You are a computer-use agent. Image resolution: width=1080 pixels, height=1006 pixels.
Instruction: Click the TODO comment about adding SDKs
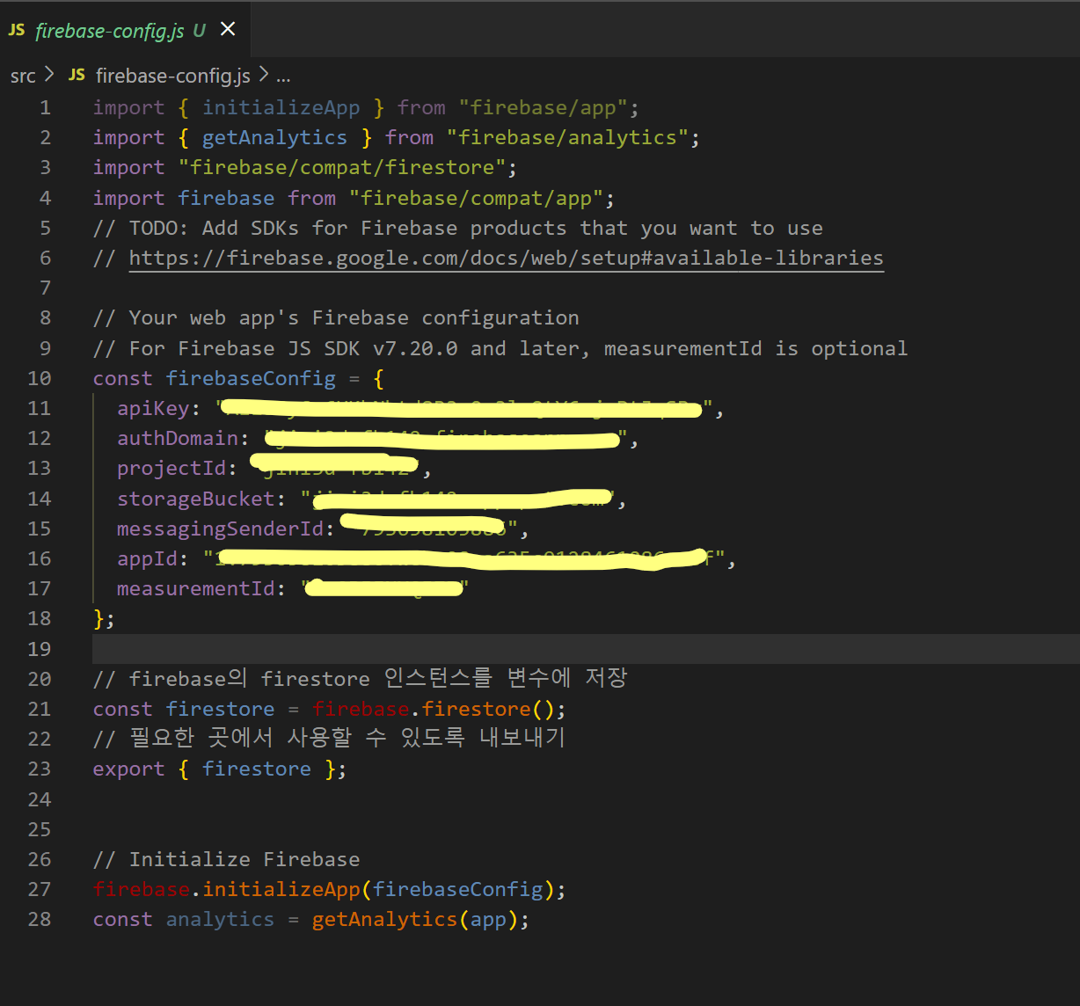pyautogui.click(x=458, y=228)
